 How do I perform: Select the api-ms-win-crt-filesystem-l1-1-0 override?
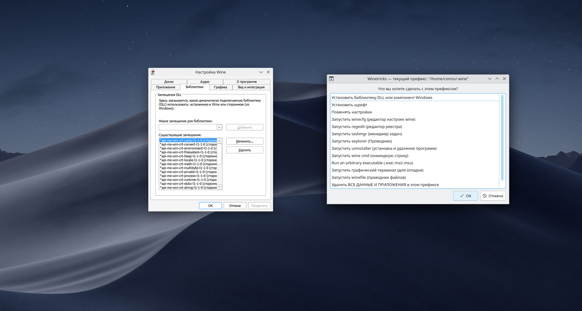point(188,152)
